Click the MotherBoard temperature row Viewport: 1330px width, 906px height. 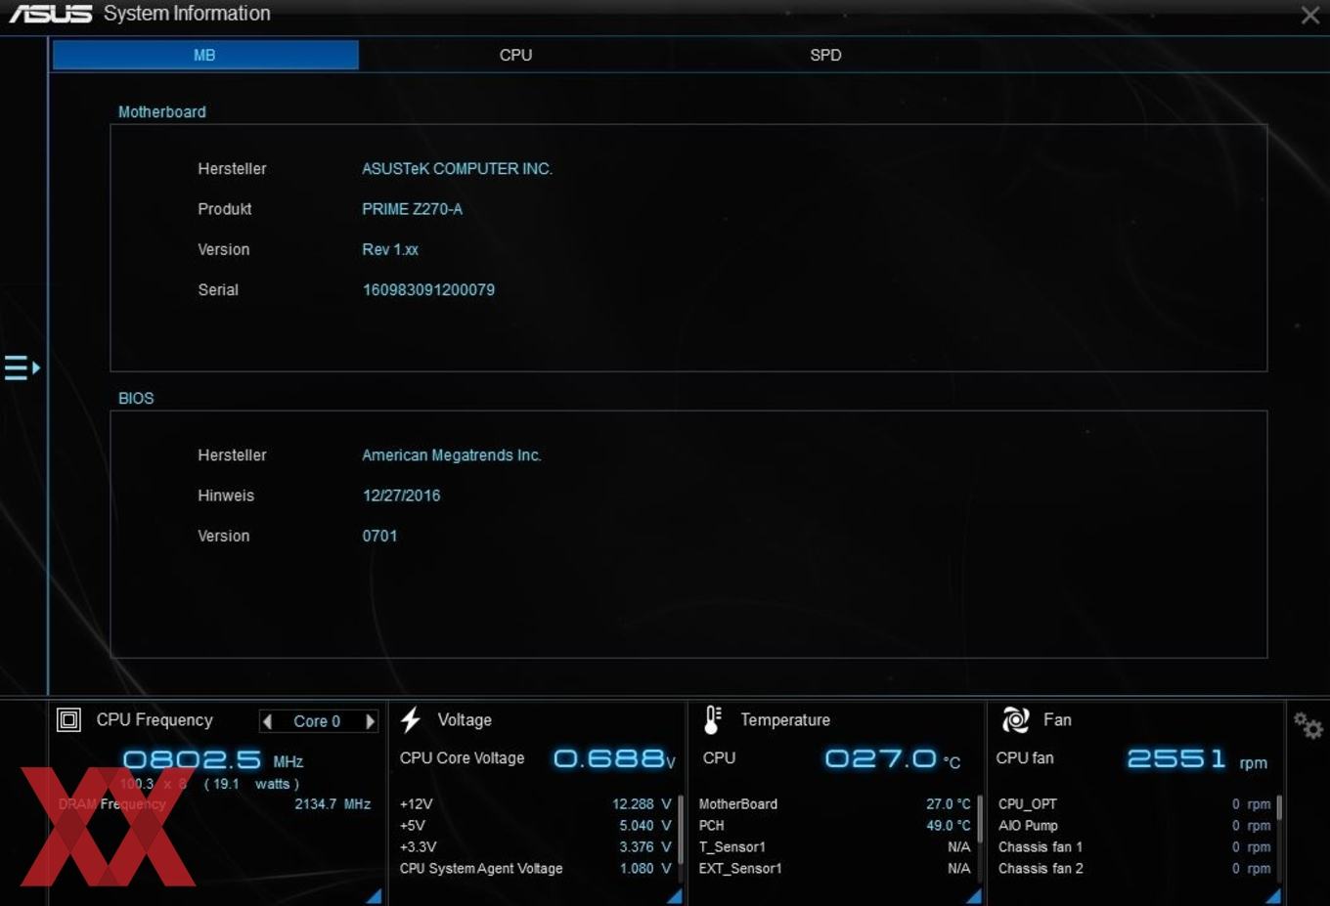834,804
